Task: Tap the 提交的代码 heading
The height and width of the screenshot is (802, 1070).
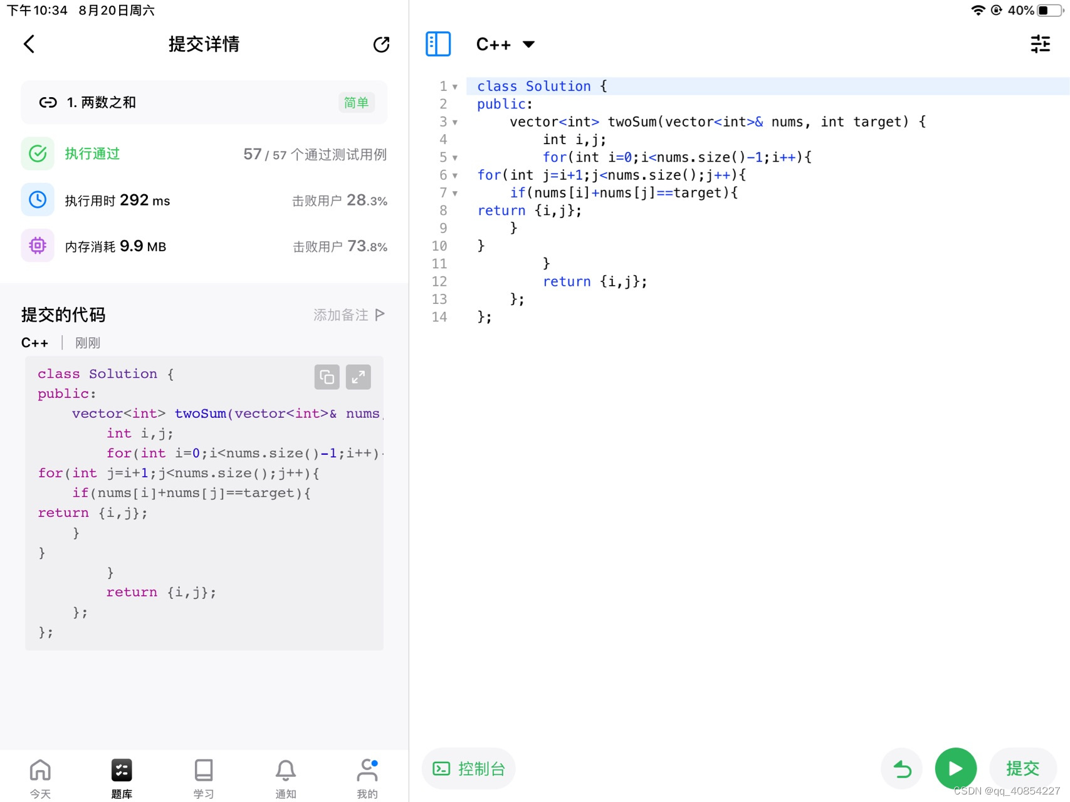Action: coord(63,315)
